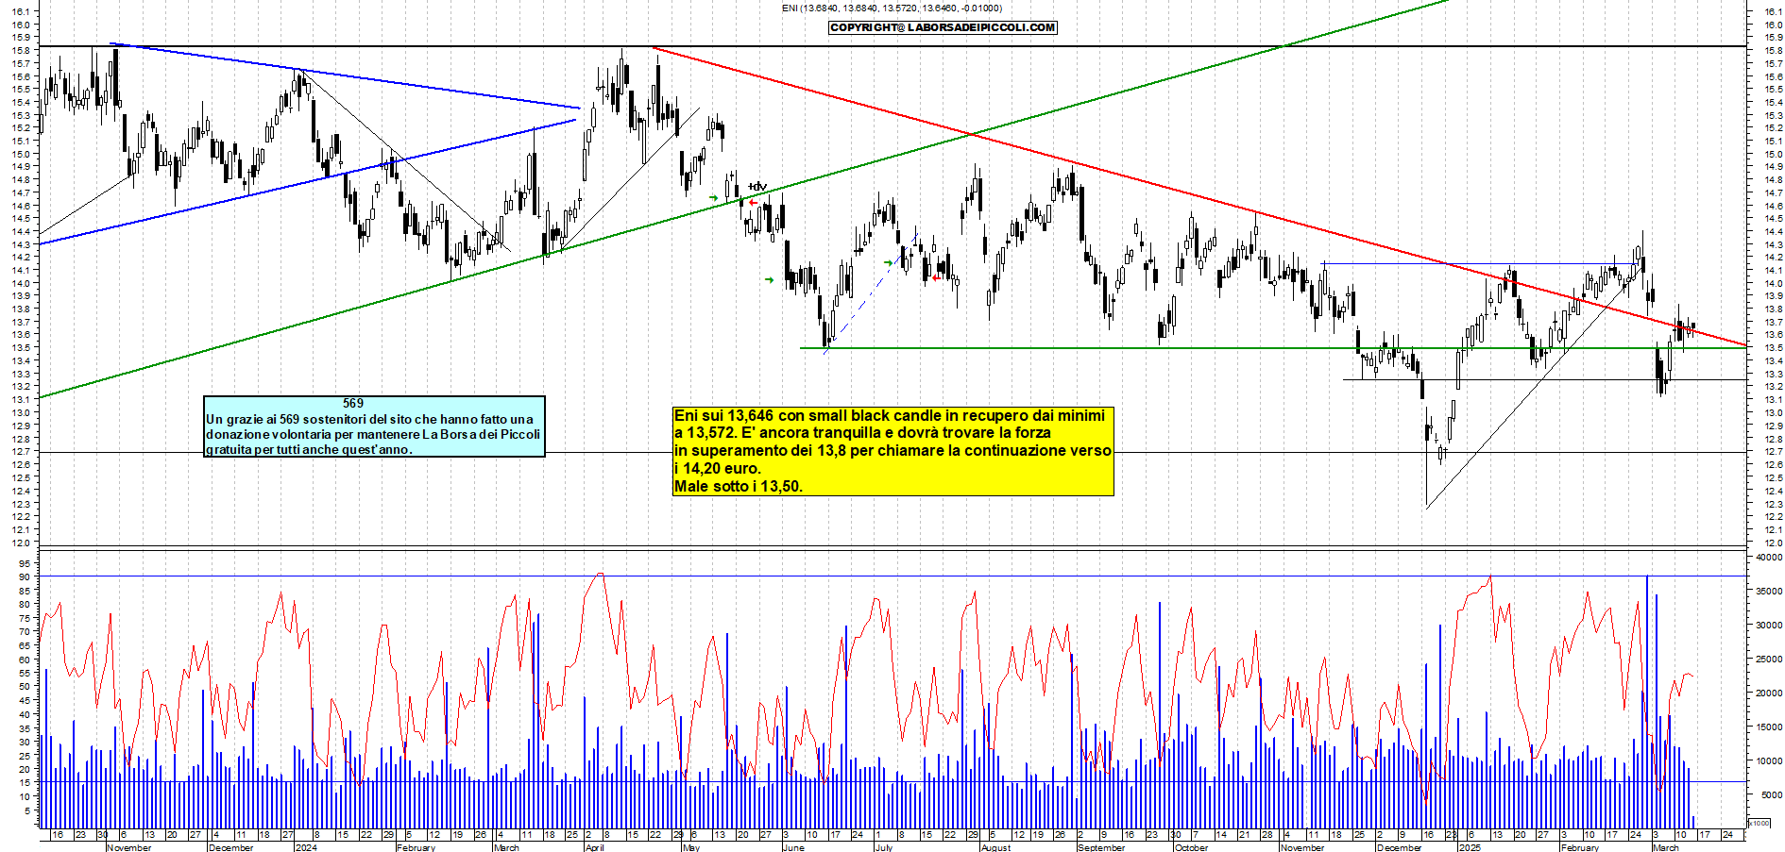
Task: Click the '13.5' price label on the left axis
Action: coord(21,348)
